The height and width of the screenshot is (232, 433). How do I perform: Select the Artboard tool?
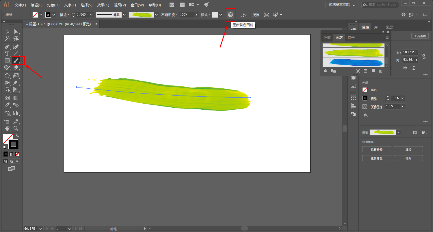coord(7,121)
